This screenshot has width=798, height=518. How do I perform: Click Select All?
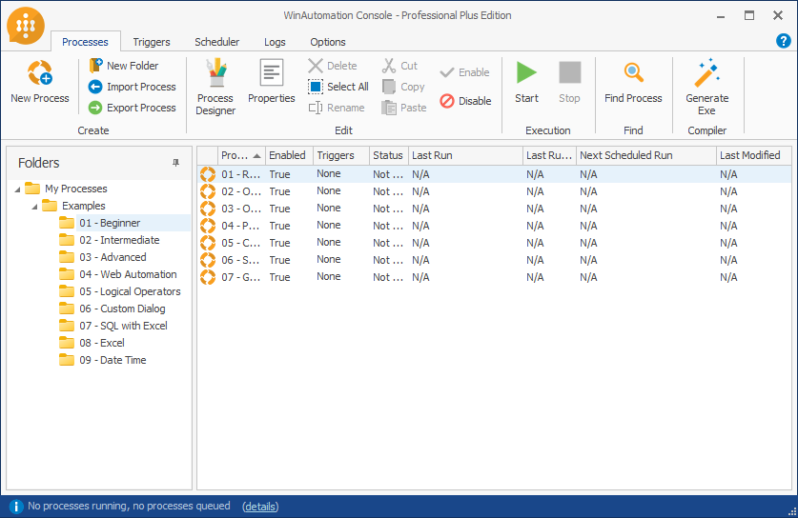(x=338, y=87)
